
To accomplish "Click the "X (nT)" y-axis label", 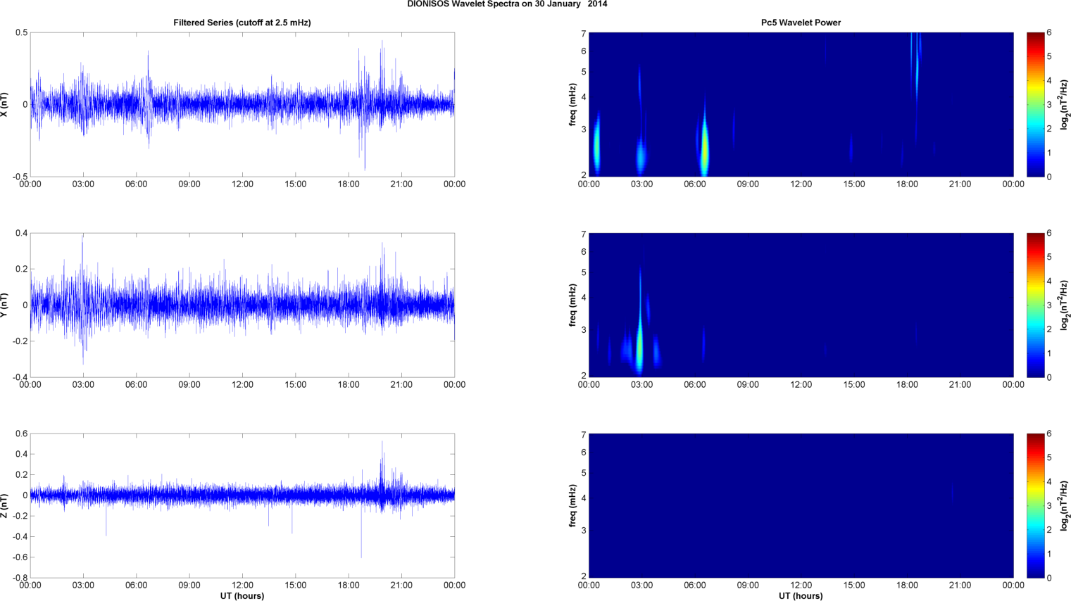I will 5,105.
